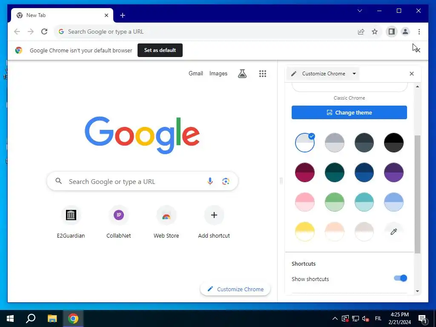Choose the light blue swatch
This screenshot has height=327, width=436.
tap(394, 202)
